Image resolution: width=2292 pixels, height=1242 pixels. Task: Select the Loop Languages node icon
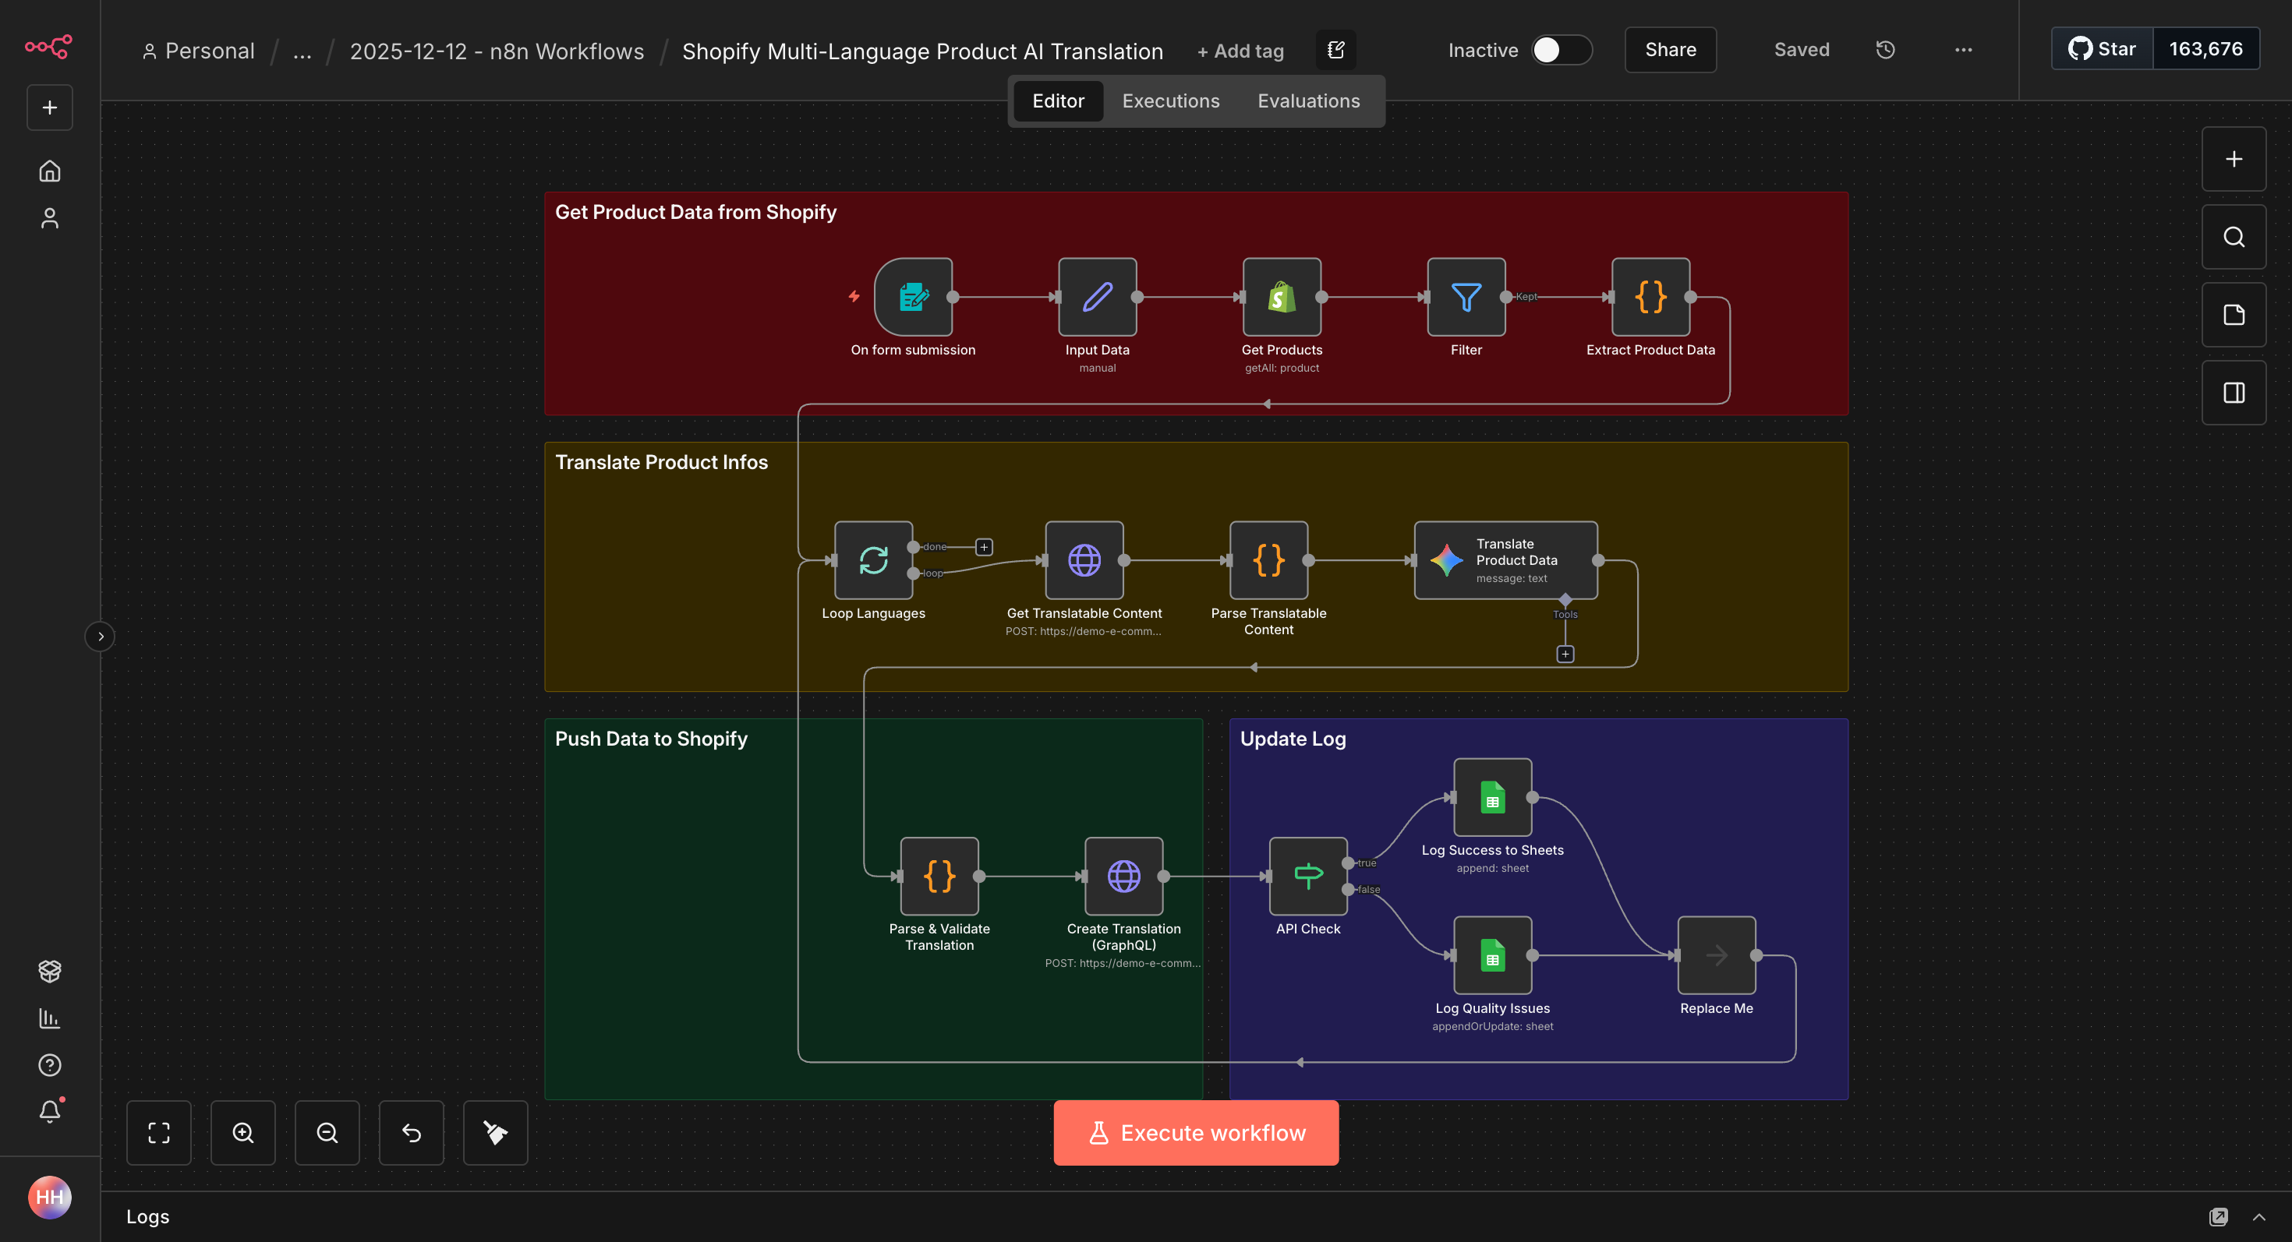point(873,560)
